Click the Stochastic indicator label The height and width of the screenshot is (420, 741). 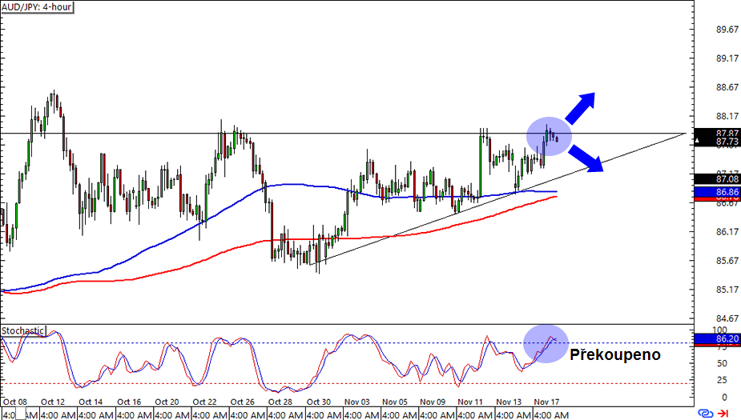pos(22,331)
